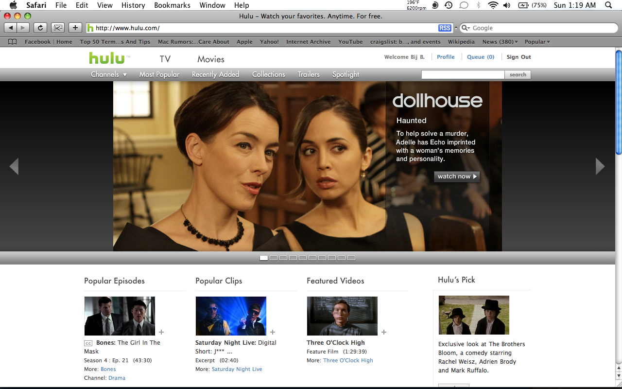Expand the Popular bookmarks folder
Screen dimensions: 622x389
pyautogui.click(x=537, y=42)
